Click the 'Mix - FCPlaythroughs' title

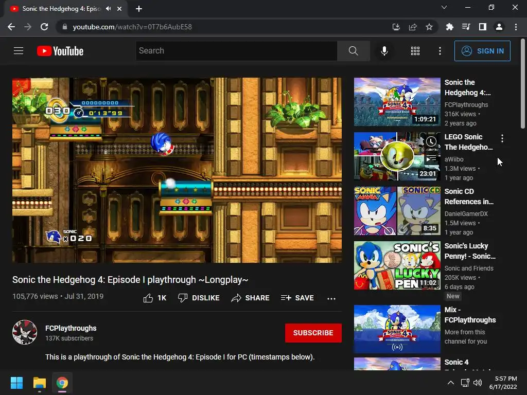tap(470, 315)
